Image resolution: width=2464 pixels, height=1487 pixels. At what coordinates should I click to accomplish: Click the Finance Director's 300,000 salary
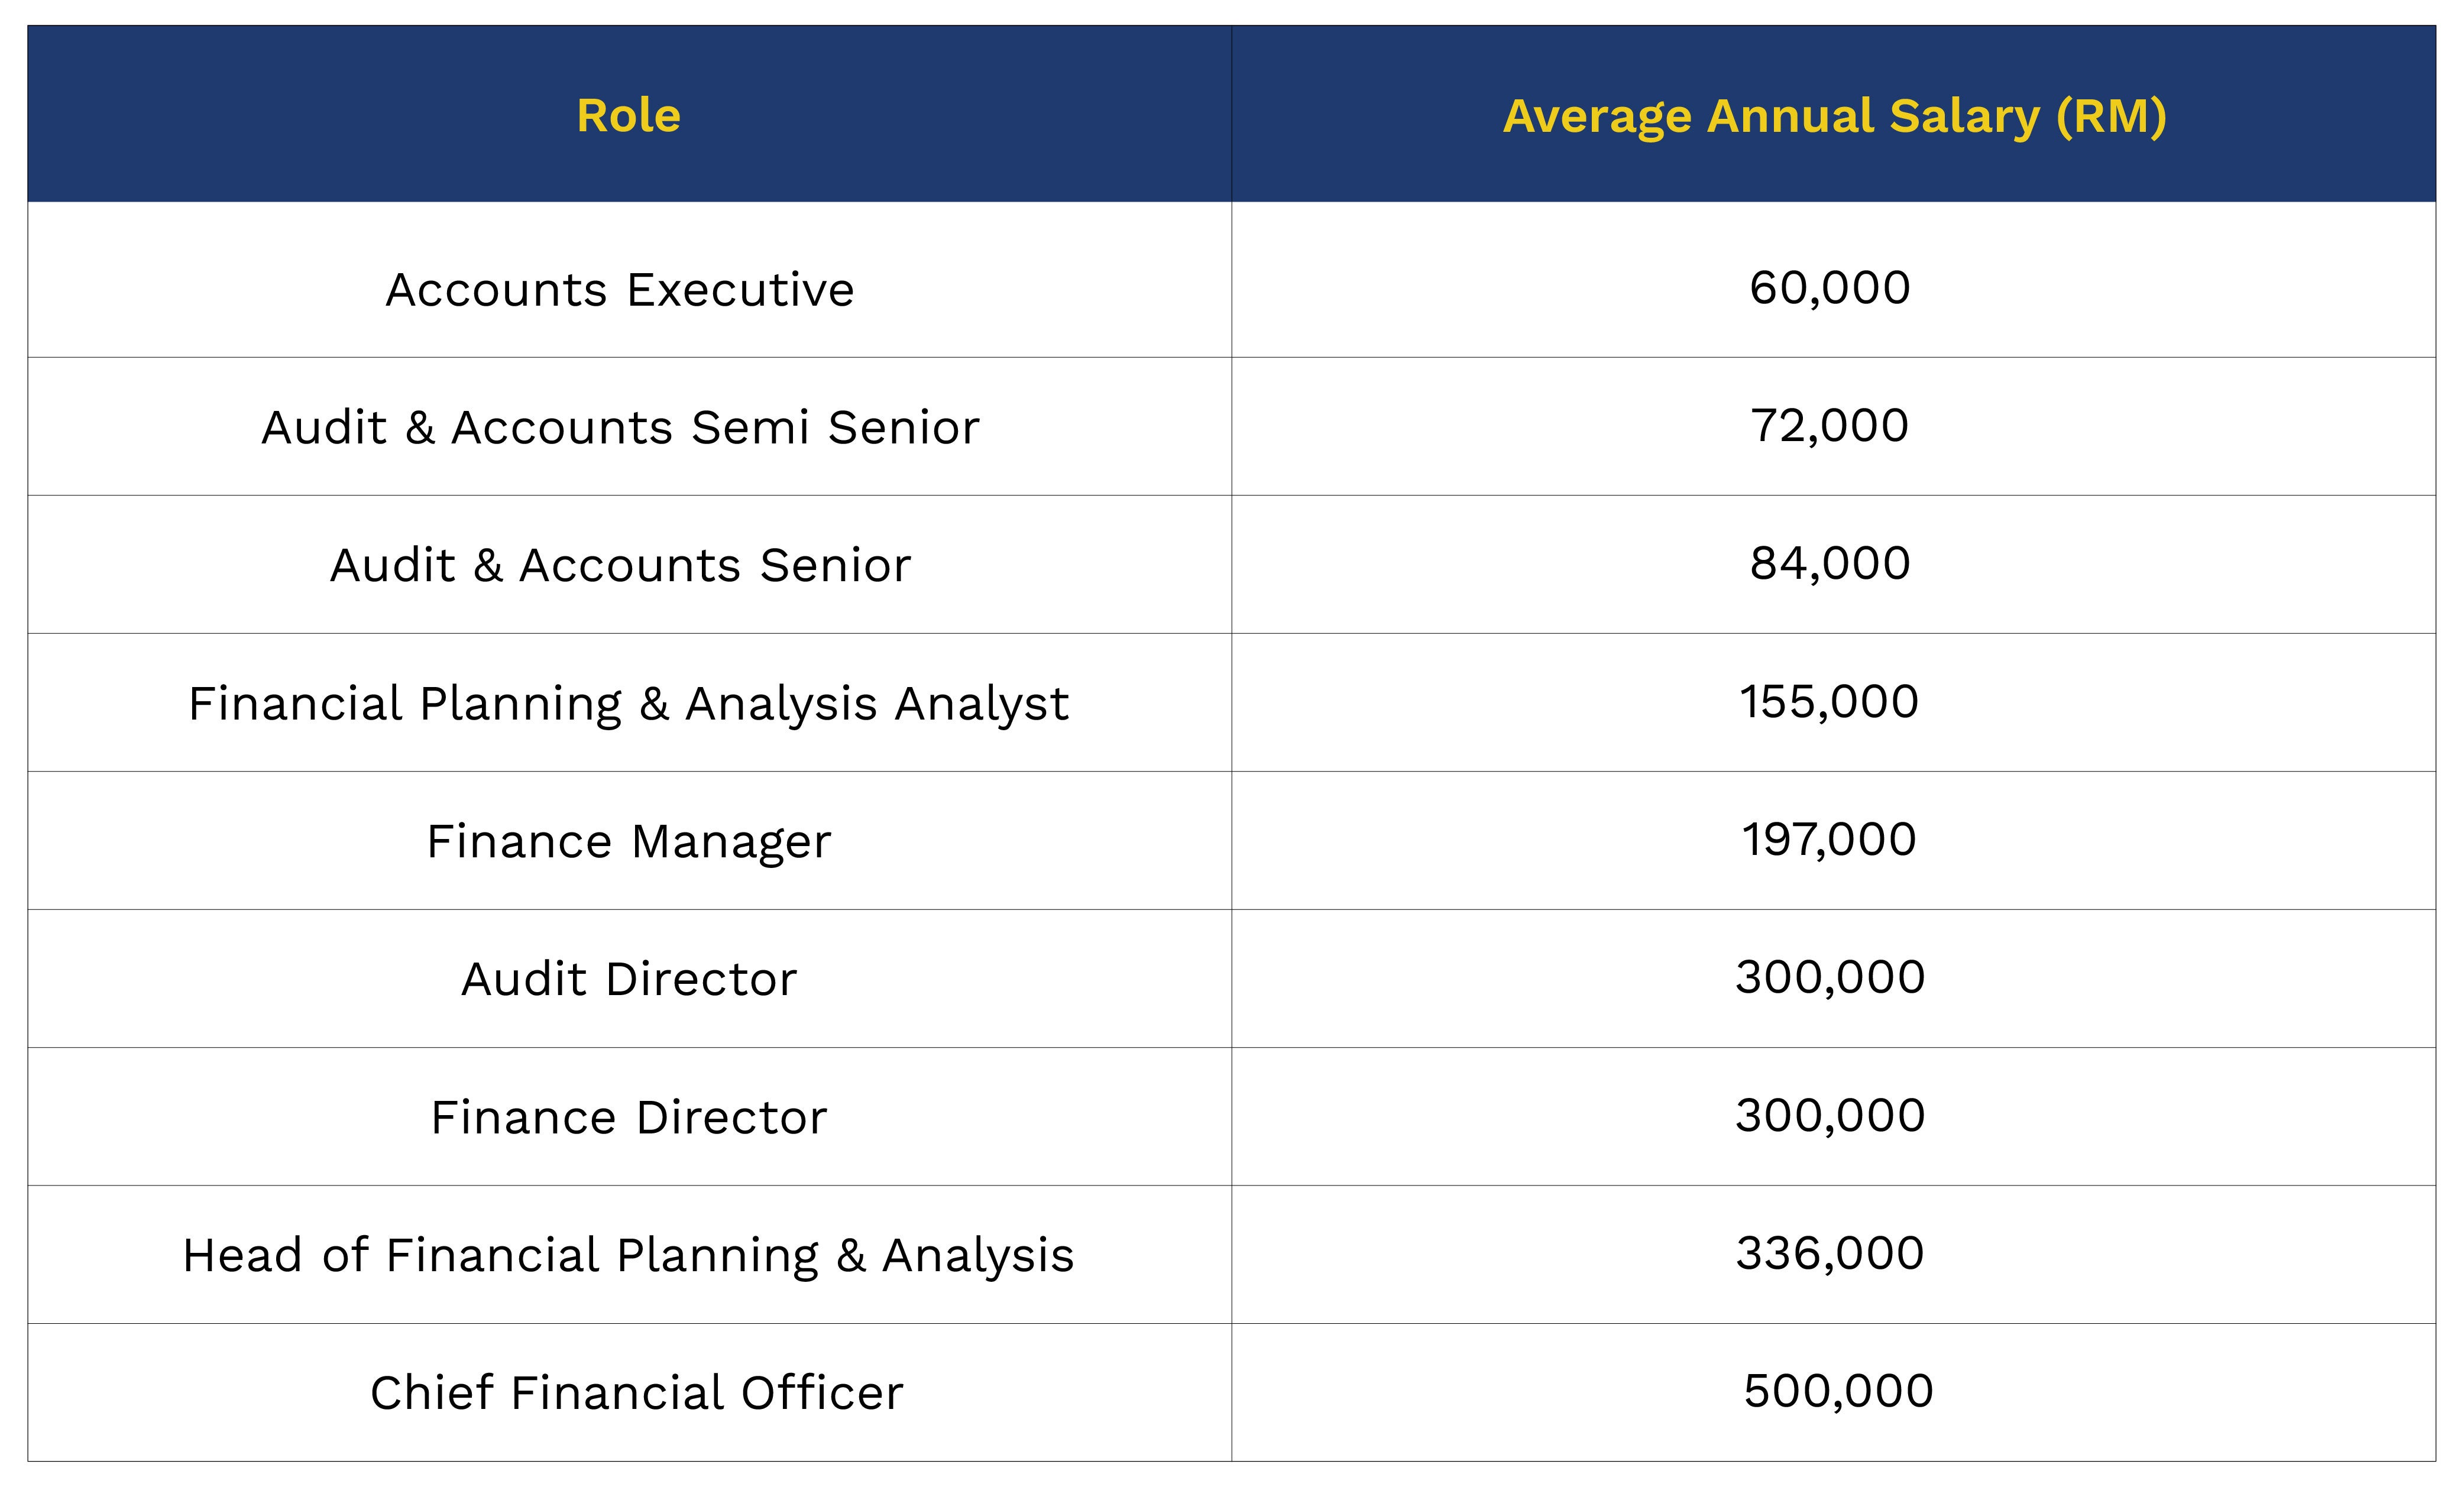point(1830,1116)
